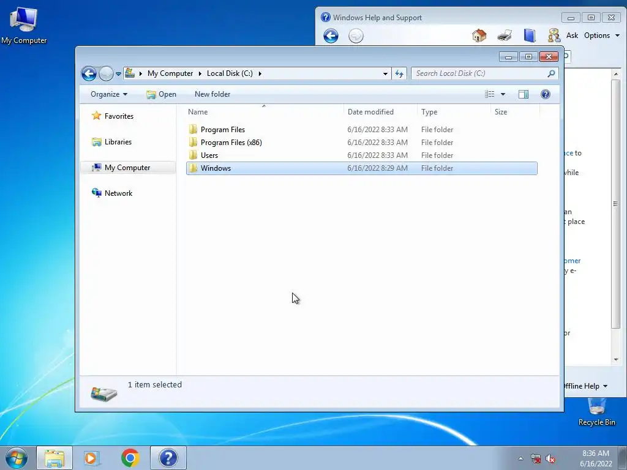Image resolution: width=627 pixels, height=470 pixels.
Task: Click Explorer's greyed forward arrow button
Action: click(x=106, y=73)
